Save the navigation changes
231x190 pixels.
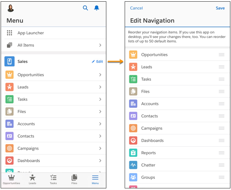220,8
